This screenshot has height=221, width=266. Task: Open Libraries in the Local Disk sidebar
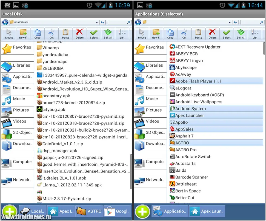[x=17, y=67]
